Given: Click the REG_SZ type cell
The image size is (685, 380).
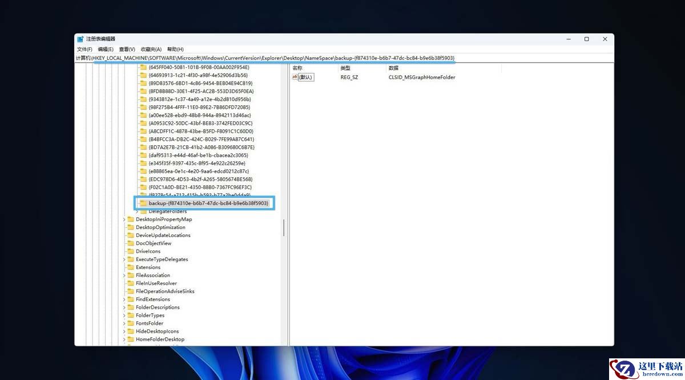Looking at the screenshot, I should coord(349,77).
